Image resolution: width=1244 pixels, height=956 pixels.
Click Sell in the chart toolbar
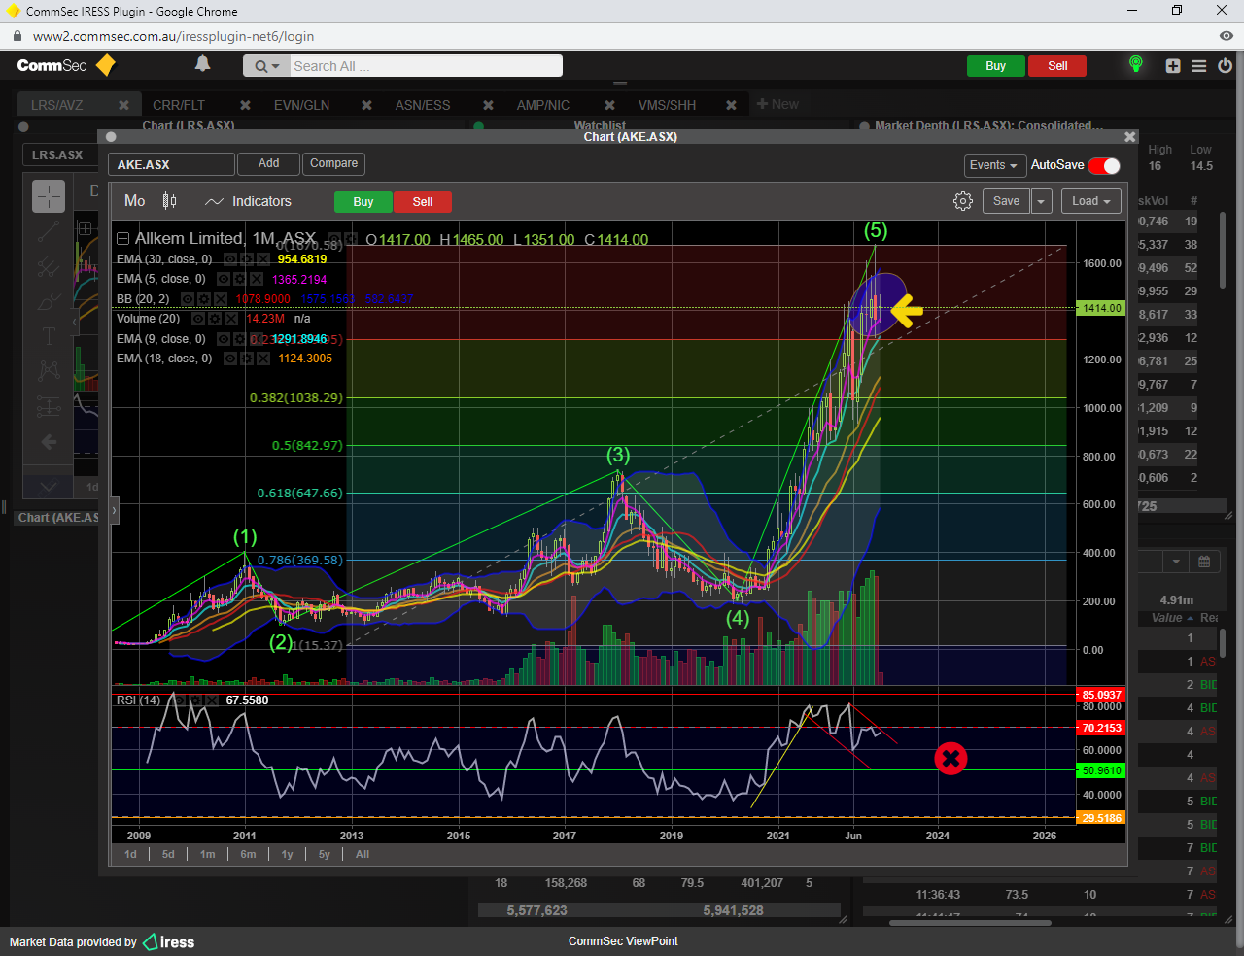(x=422, y=202)
